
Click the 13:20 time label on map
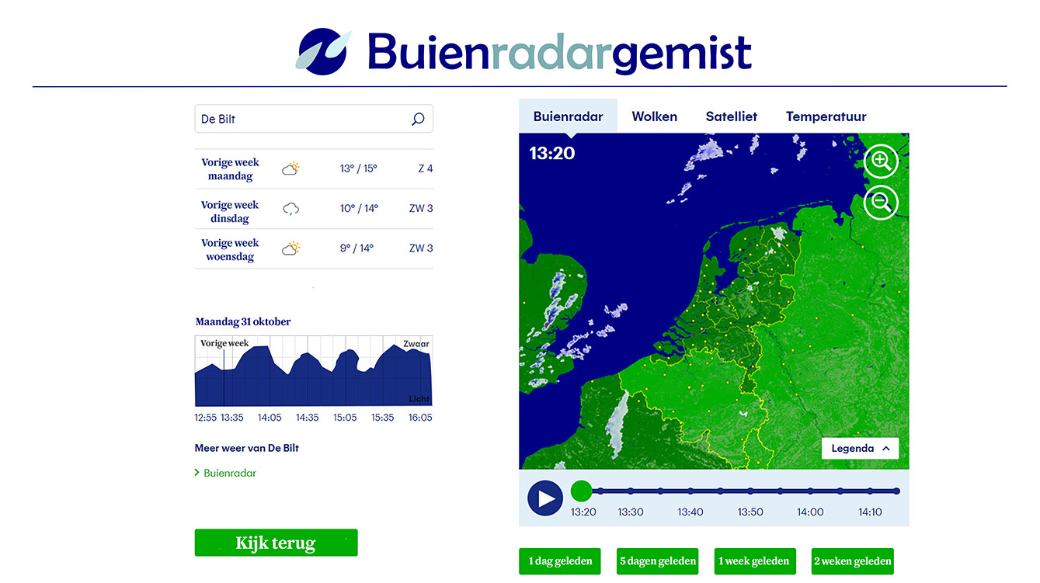click(552, 153)
